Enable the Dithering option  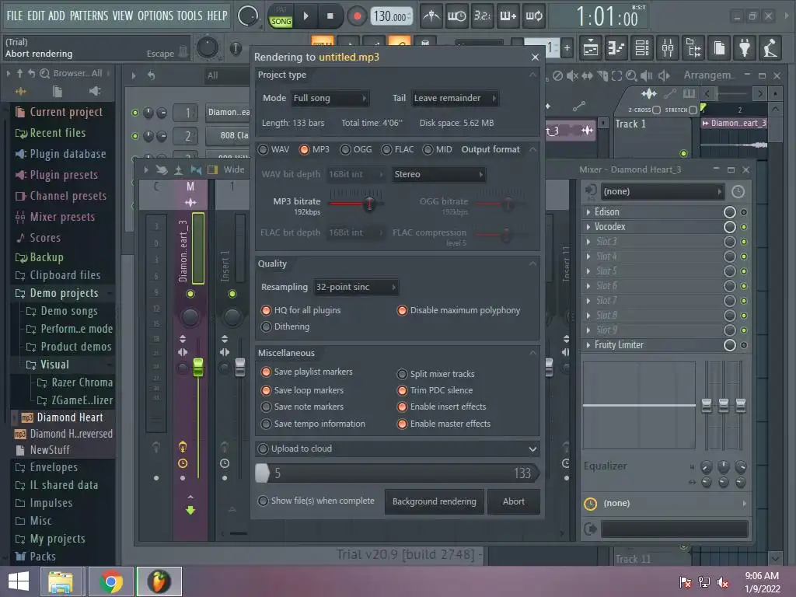(285, 327)
